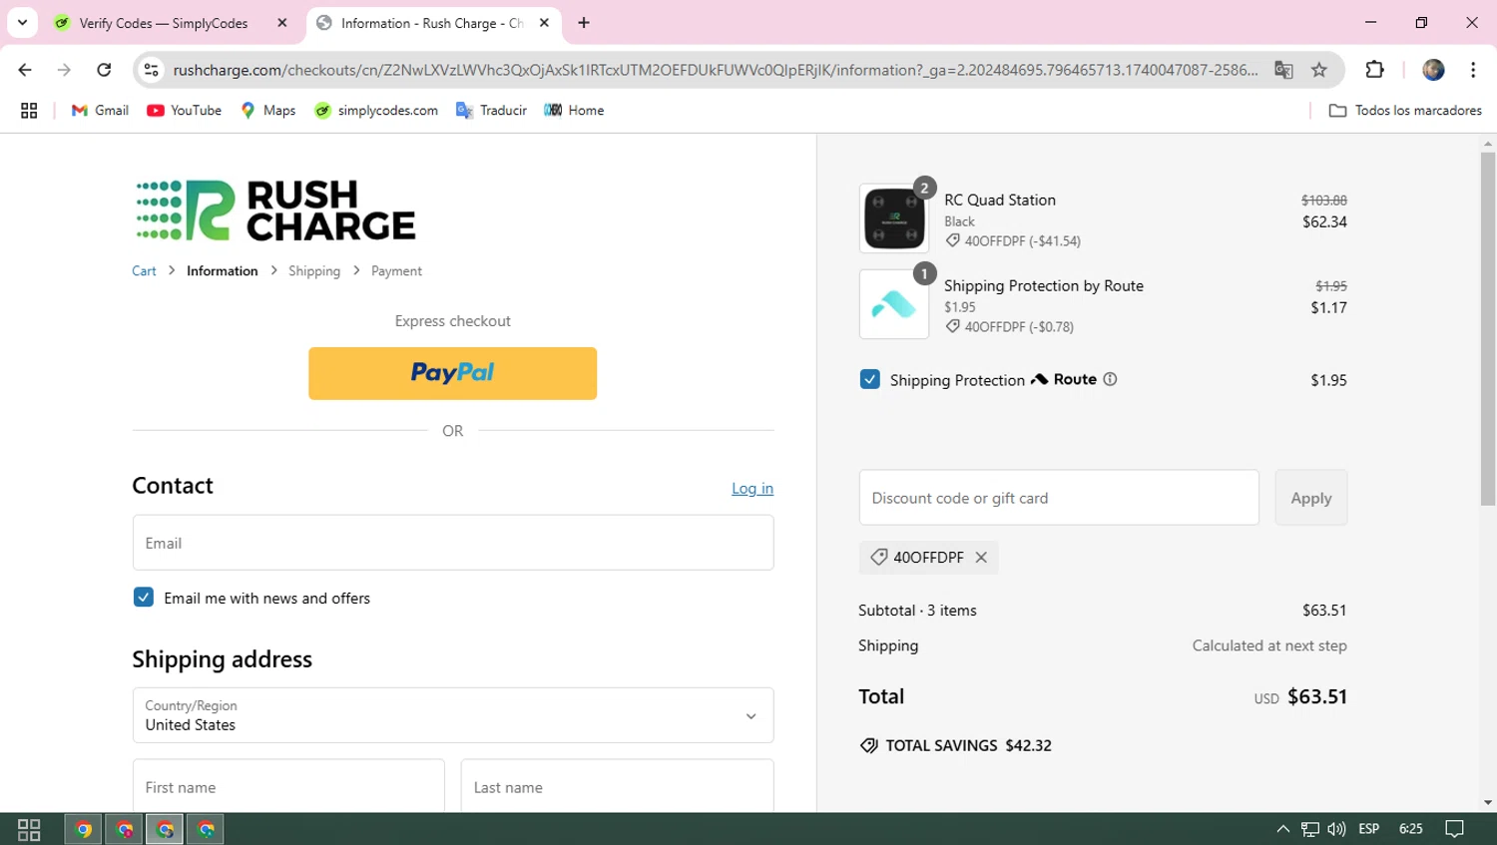Click the 6:25 taskbar clock
Image resolution: width=1497 pixels, height=845 pixels.
[x=1411, y=829]
